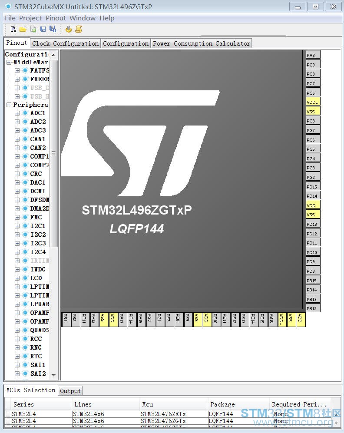Click the cube icon next to CAN1
Image resolution: width=344 pixels, height=433 pixels.
tap(25, 139)
